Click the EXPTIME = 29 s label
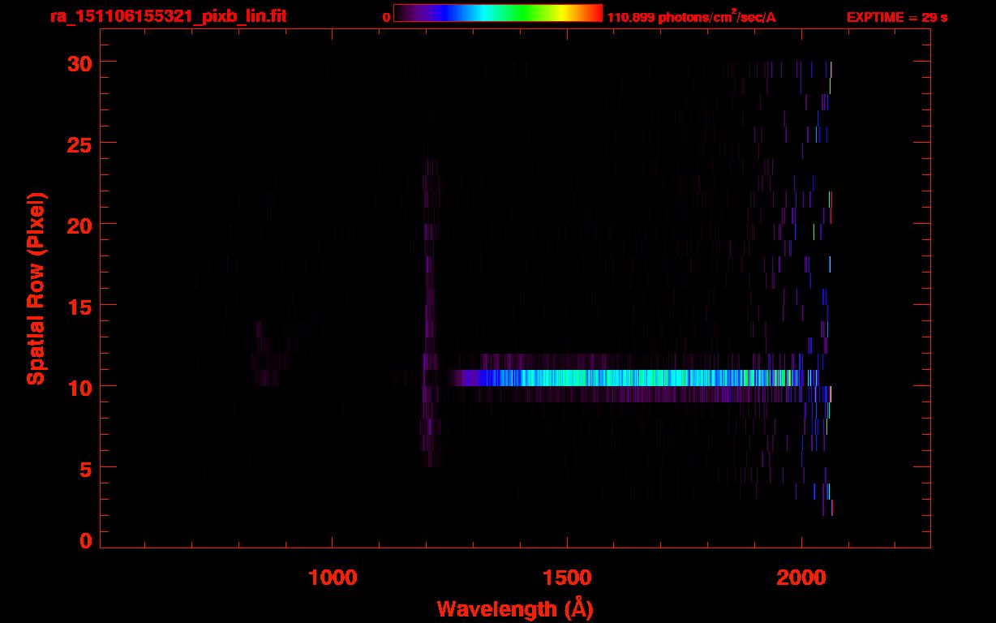The image size is (996, 623). [x=897, y=17]
